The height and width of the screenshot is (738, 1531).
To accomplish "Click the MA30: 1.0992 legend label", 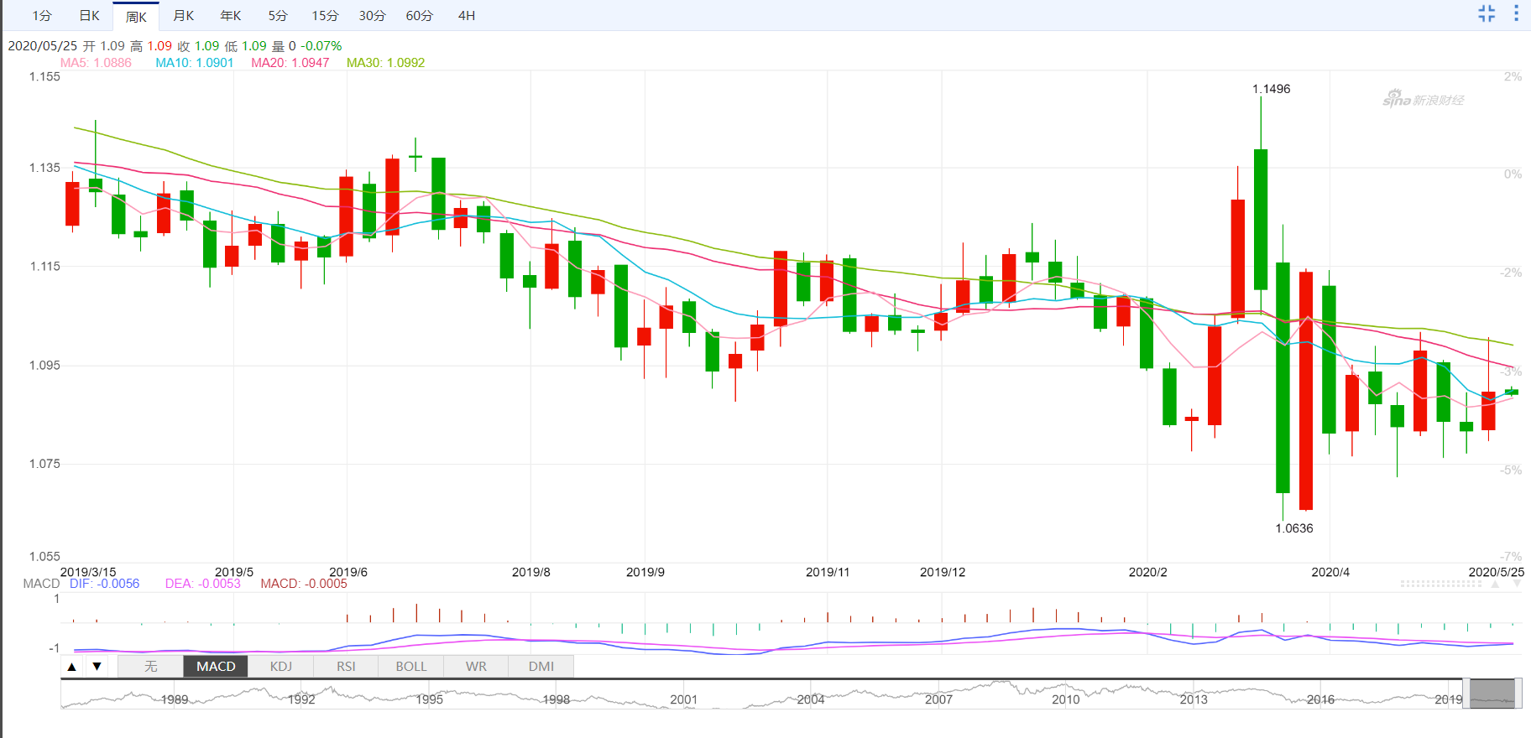I will pyautogui.click(x=385, y=63).
